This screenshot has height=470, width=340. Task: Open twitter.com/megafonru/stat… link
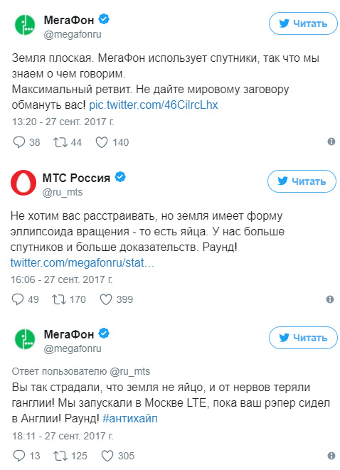(x=82, y=262)
